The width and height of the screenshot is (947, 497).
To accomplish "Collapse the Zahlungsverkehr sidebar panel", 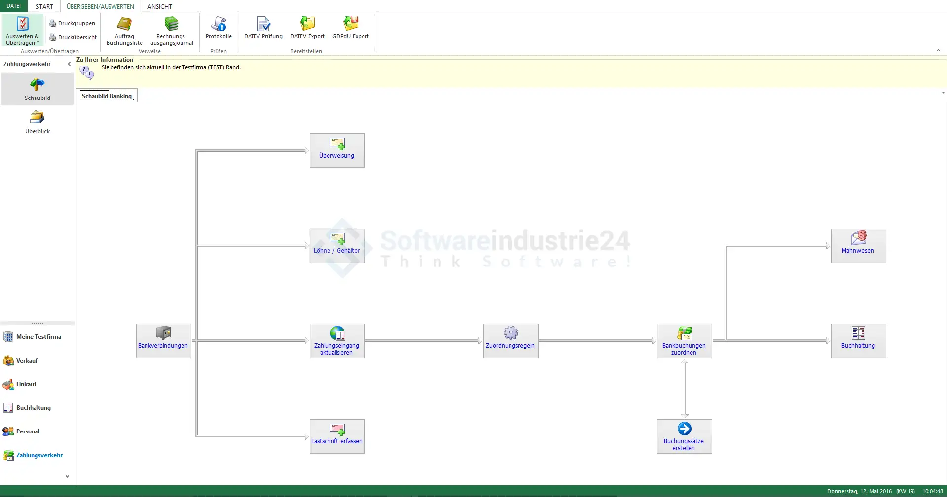I will coord(69,64).
